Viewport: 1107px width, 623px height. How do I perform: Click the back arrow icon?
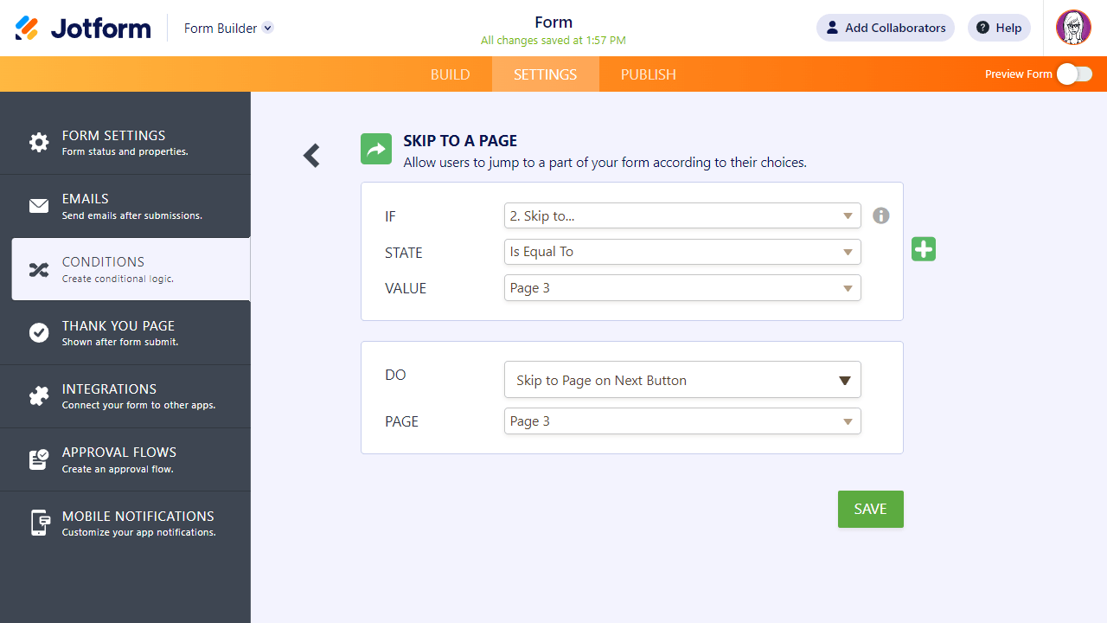coord(311,156)
